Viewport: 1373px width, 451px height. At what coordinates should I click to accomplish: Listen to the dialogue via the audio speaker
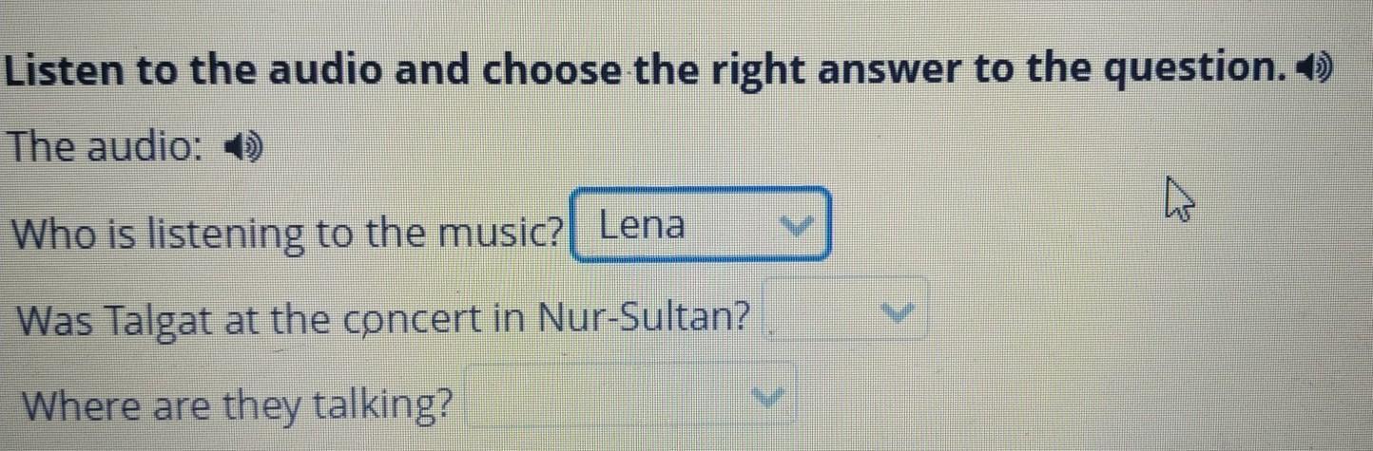click(x=242, y=152)
